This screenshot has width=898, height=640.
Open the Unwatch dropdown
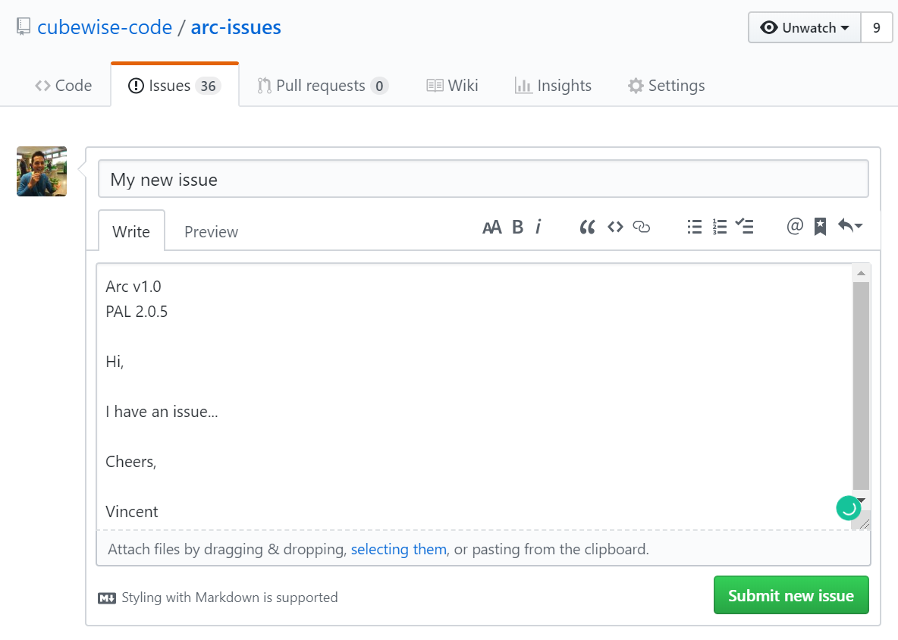click(805, 28)
